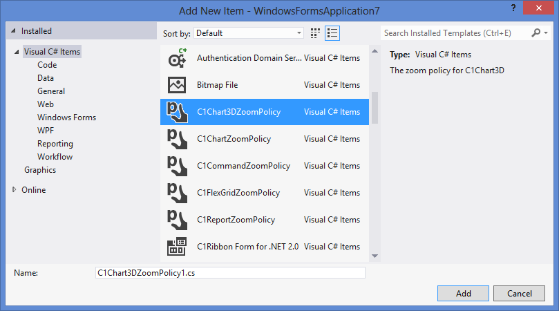Expand the Online section
The height and width of the screenshot is (311, 559).
pos(15,189)
